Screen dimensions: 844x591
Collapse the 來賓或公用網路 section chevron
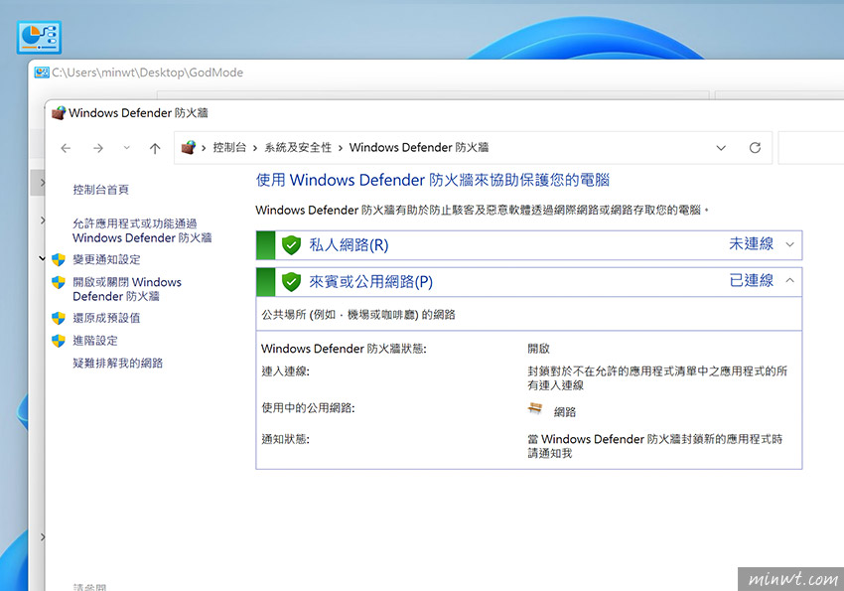[789, 280]
